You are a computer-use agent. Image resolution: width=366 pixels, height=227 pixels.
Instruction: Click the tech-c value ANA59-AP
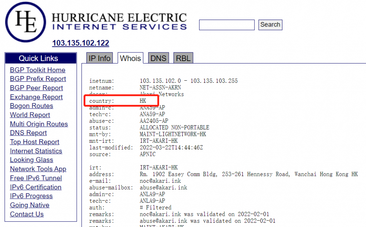click(x=152, y=114)
